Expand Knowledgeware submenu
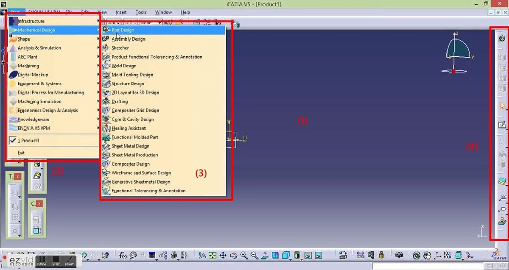The image size is (509, 270). 54,119
